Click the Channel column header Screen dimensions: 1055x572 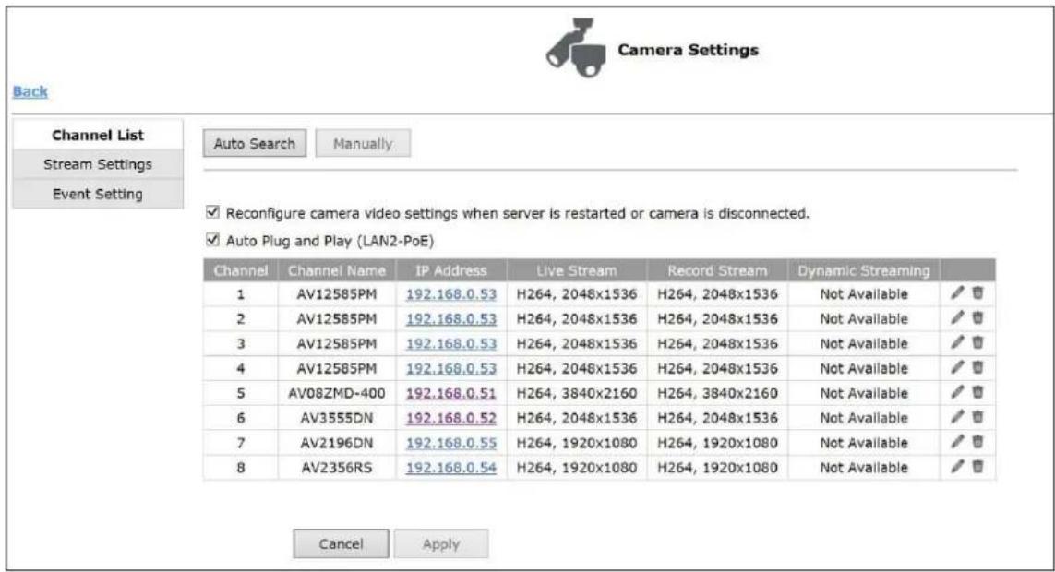240,271
